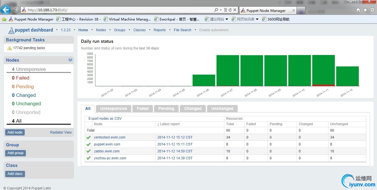
Task: Open the File Search menu item
Action: (182, 30)
